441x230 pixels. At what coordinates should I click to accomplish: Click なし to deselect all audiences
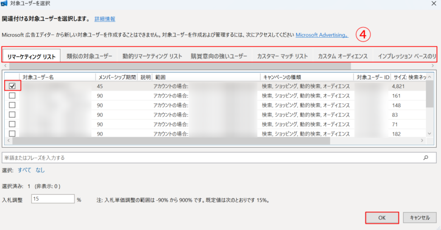coord(40,170)
